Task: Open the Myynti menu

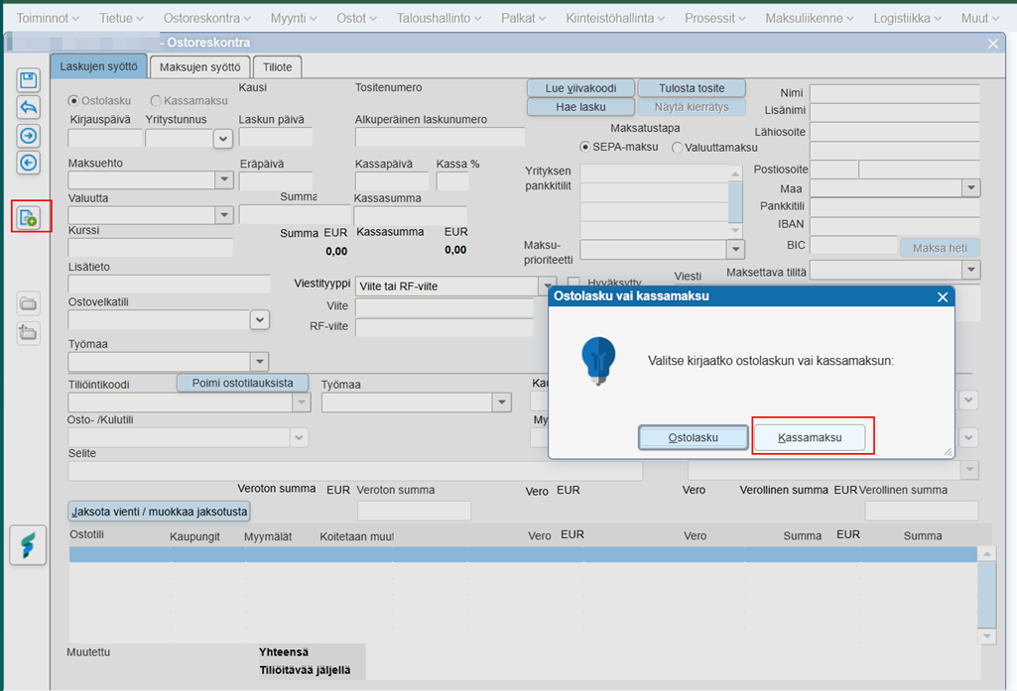Action: pos(293,18)
